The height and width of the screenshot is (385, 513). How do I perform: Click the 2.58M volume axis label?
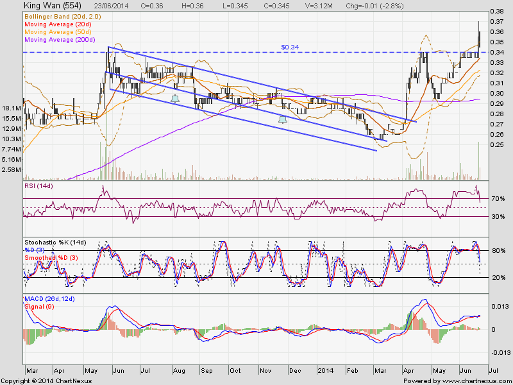12,169
